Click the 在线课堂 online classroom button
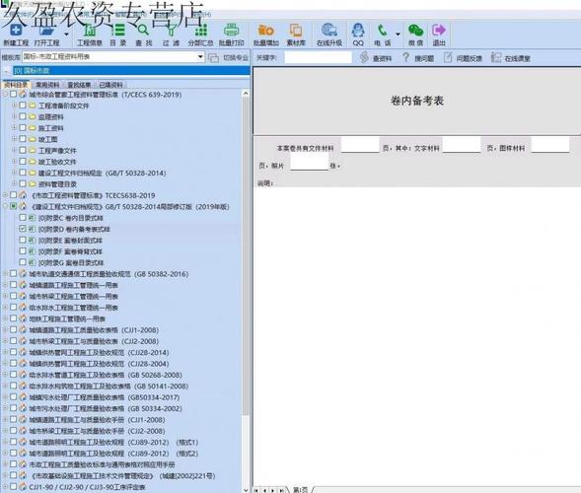Image resolution: width=581 pixels, height=493 pixels. point(511,58)
